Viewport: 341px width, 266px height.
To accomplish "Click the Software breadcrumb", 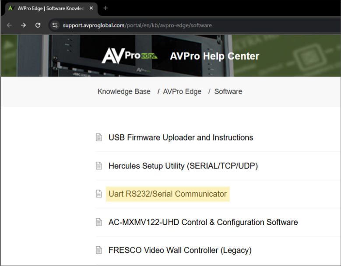I will pos(228,91).
